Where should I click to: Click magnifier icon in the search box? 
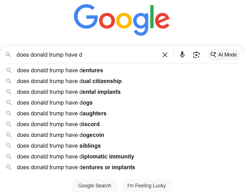(x=9, y=55)
